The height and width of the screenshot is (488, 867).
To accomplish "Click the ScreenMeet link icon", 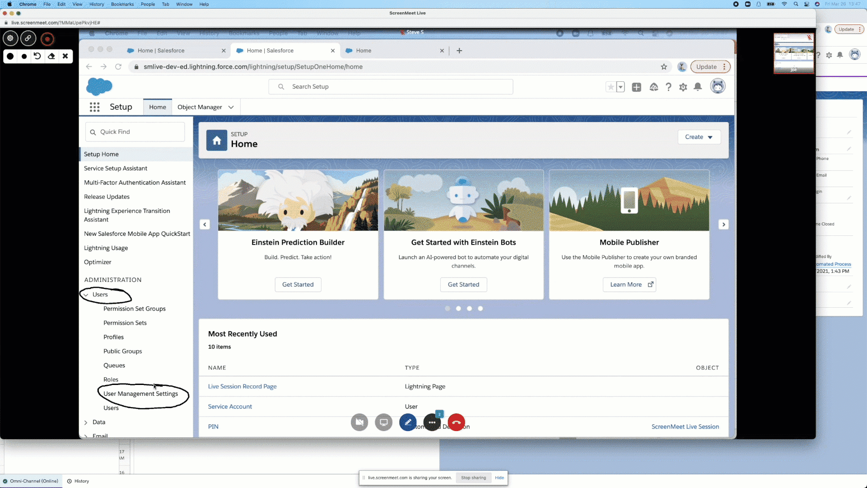I will click(x=28, y=38).
